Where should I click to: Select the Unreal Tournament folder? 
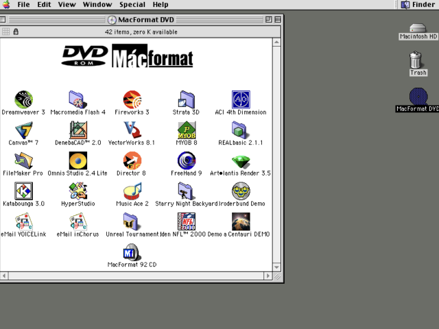(x=132, y=221)
